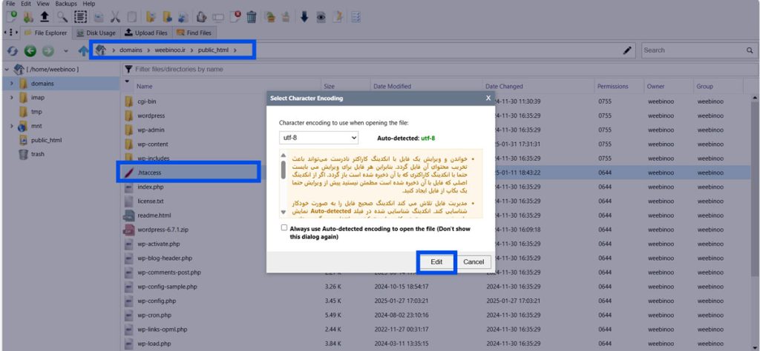Click weebinoo.ir in the breadcrumb path

click(170, 50)
